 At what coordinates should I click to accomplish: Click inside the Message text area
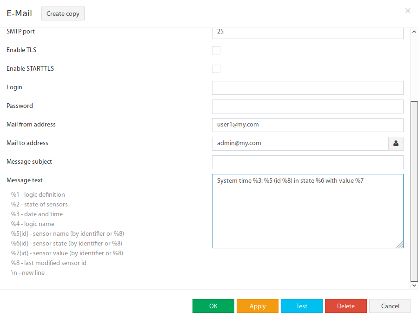(308, 211)
